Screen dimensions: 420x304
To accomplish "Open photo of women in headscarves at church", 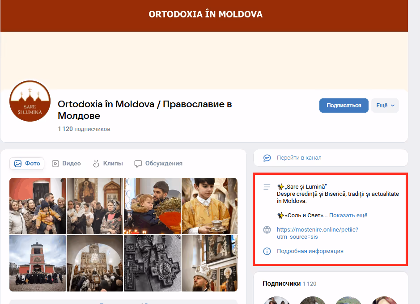I will (95, 206).
